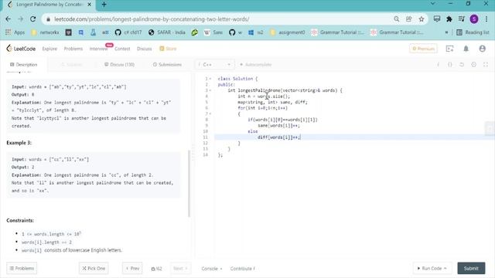Expand the Console panel
This screenshot has width=495, height=278.
pos(212,269)
